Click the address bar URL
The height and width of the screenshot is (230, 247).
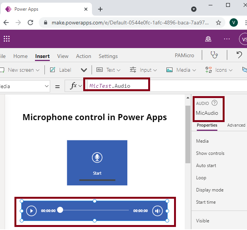[x=130, y=23]
